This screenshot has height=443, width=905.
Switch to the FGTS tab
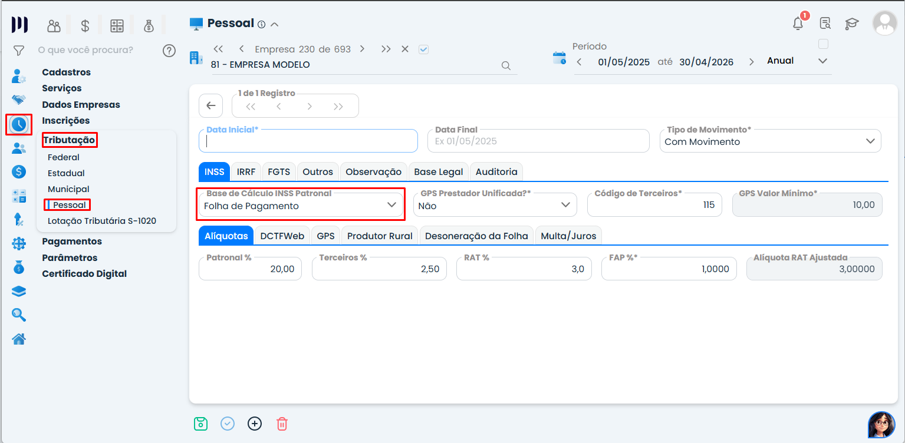279,171
